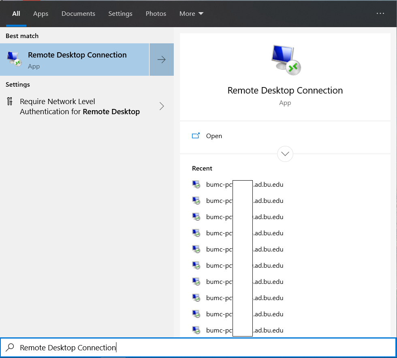Screen dimensions: 397x358
Task: Expand best match with the right arrow
Action: [162, 60]
